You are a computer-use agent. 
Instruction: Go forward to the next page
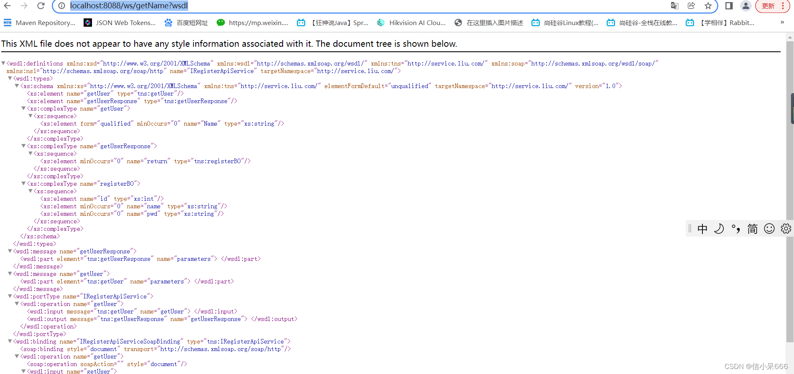tap(24, 6)
